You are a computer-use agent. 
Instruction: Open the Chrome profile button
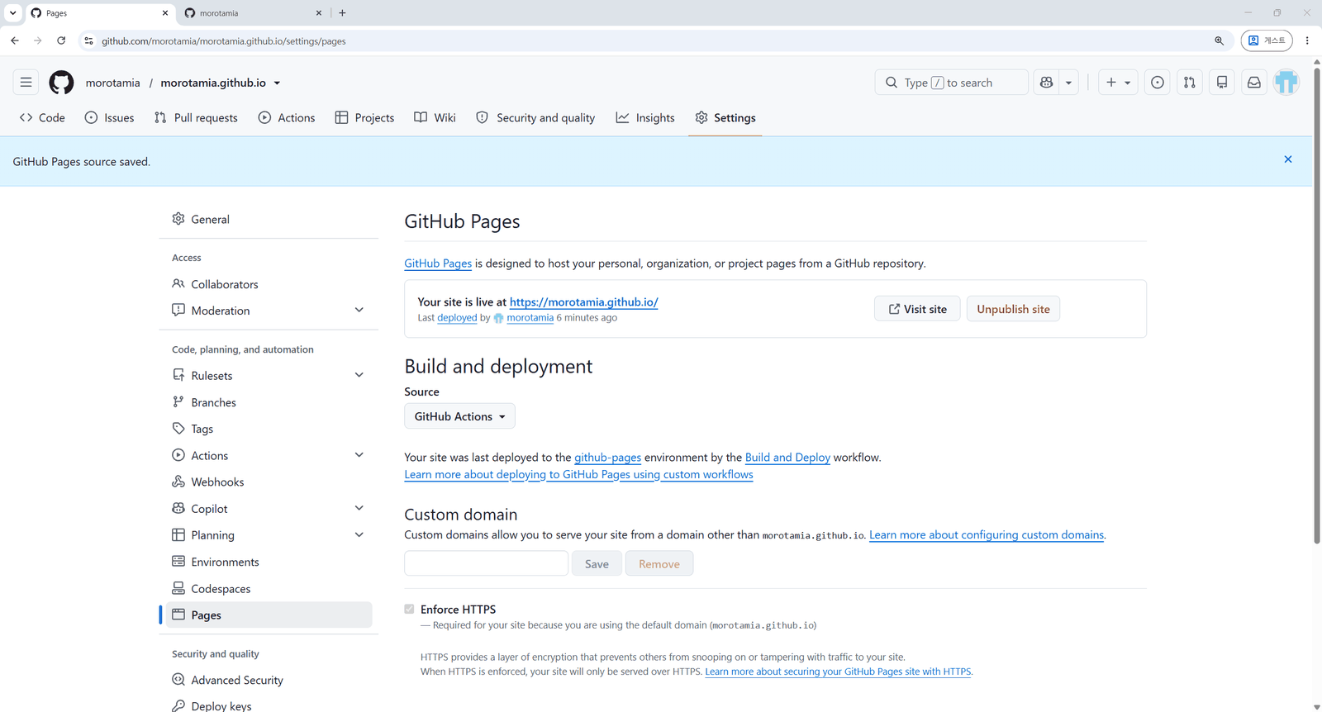click(1267, 40)
